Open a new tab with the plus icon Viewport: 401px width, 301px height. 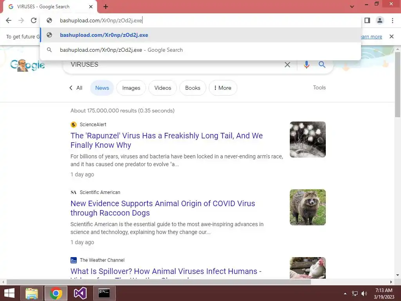(x=106, y=7)
